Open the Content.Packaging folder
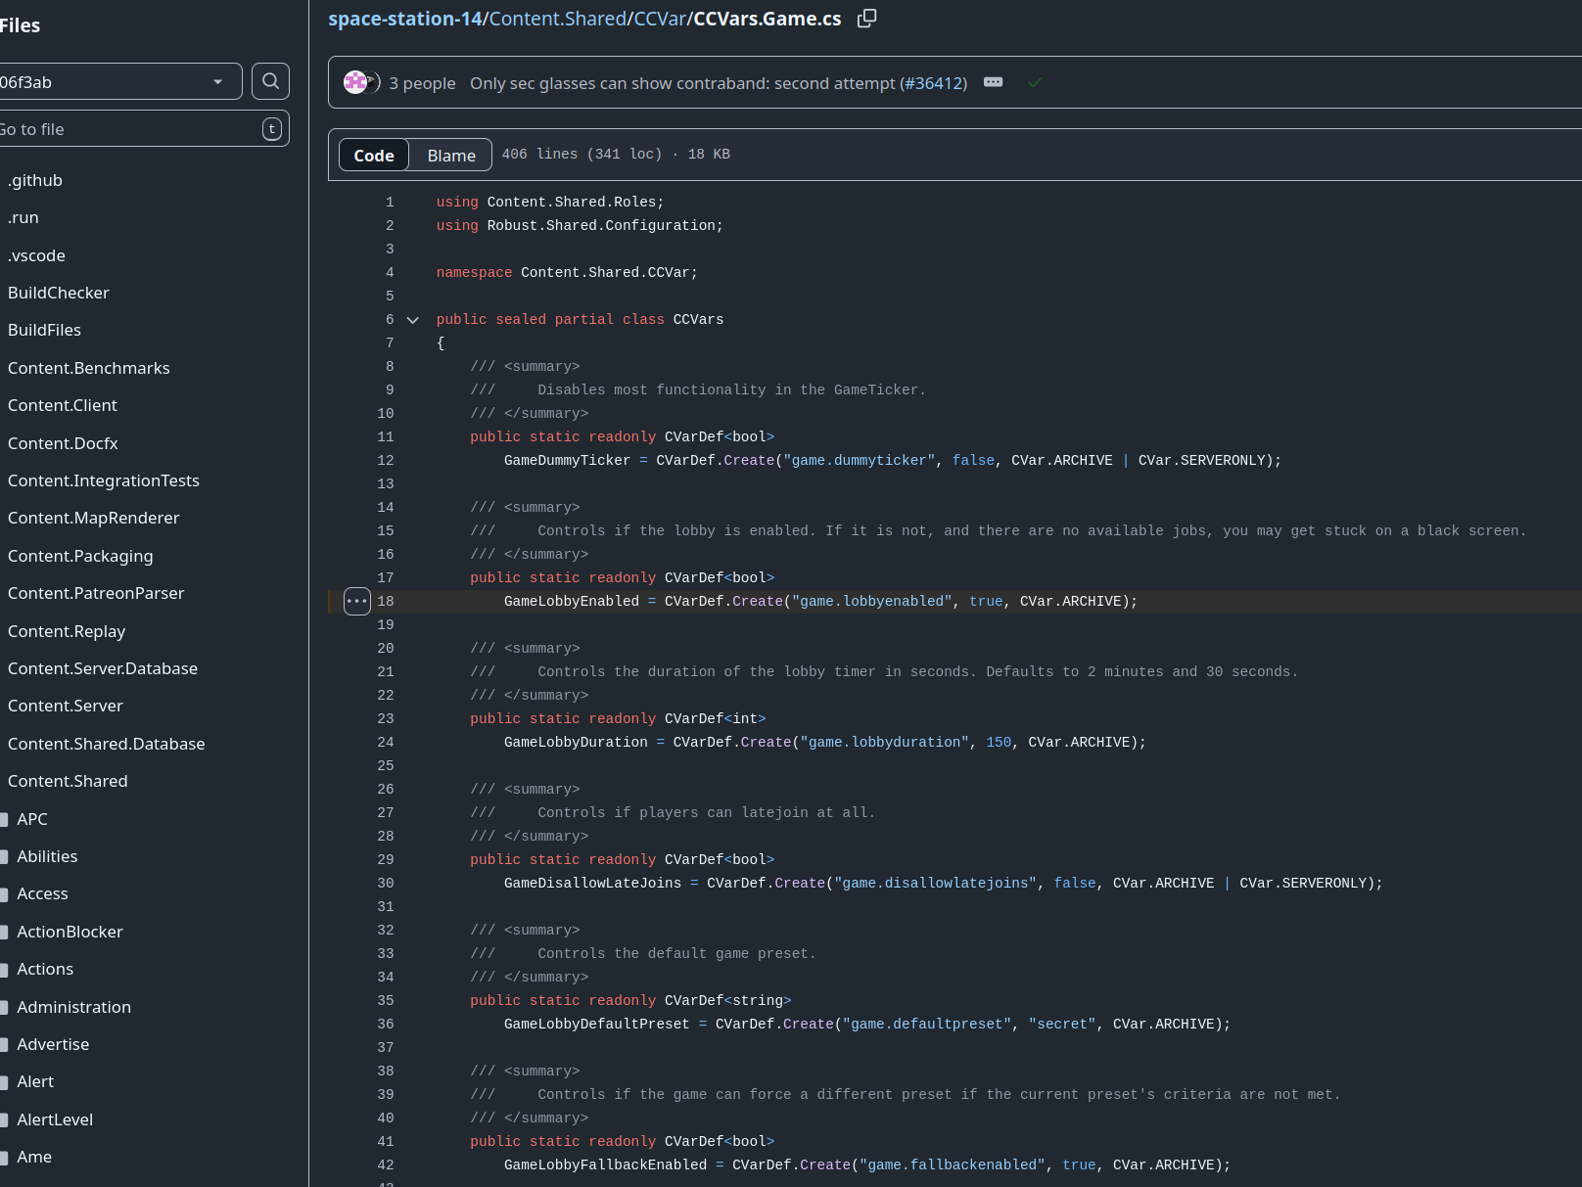 tap(80, 556)
